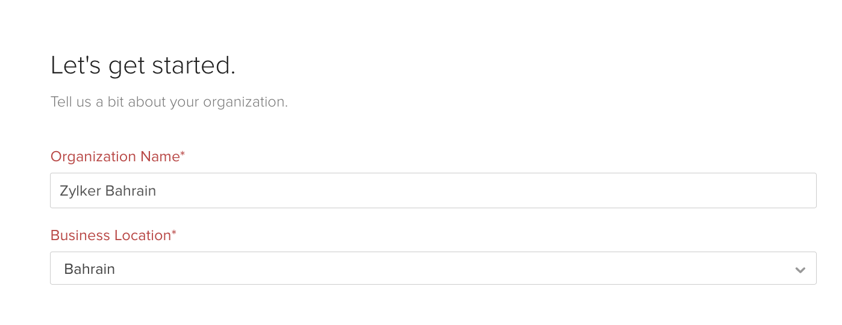
Task: Place cursor on 'Zylker' in name field
Action: pos(80,191)
